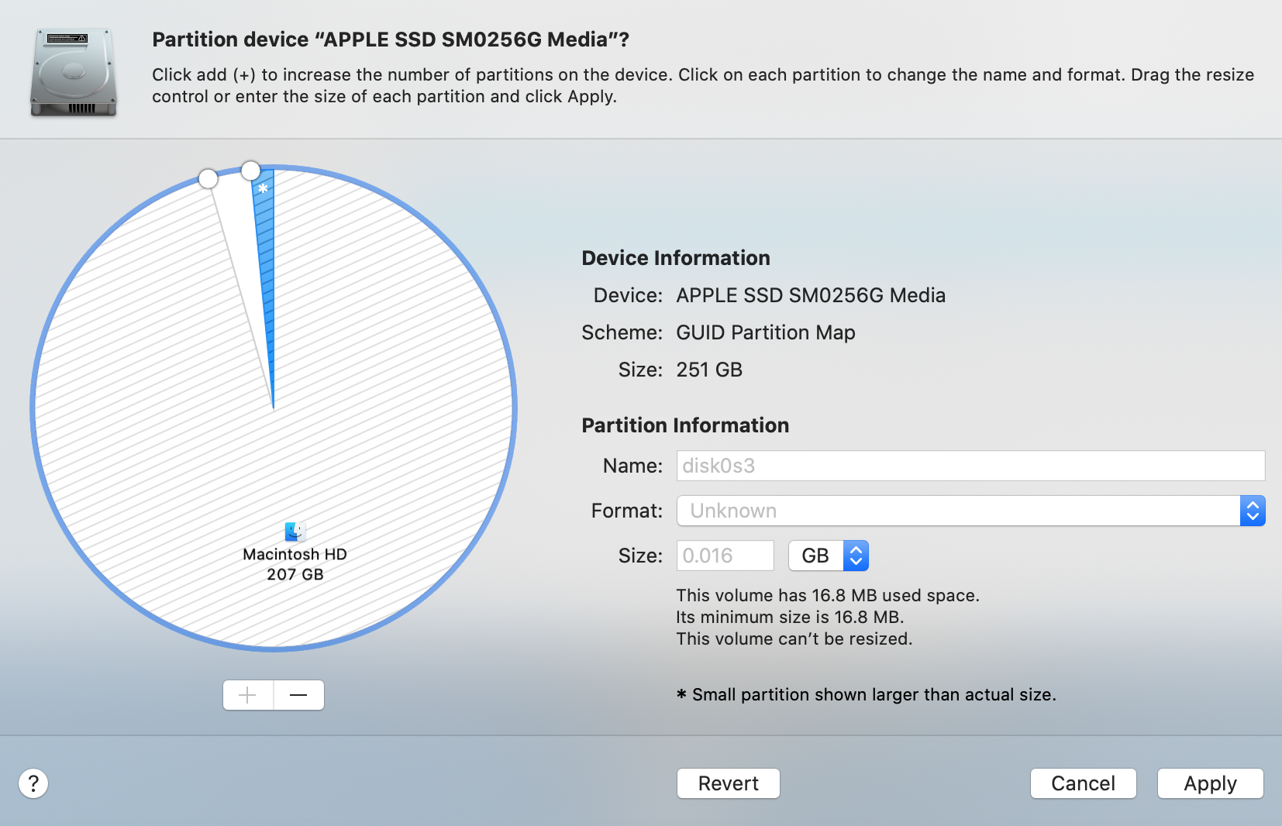The height and width of the screenshot is (826, 1282).
Task: Click the 'This volume can't be resized' note
Action: (x=794, y=638)
